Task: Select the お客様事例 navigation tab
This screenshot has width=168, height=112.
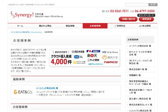Action: (x=95, y=26)
